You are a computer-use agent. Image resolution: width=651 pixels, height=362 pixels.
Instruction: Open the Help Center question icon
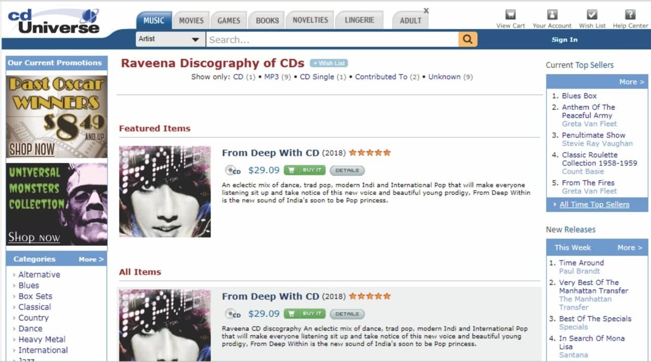point(630,14)
